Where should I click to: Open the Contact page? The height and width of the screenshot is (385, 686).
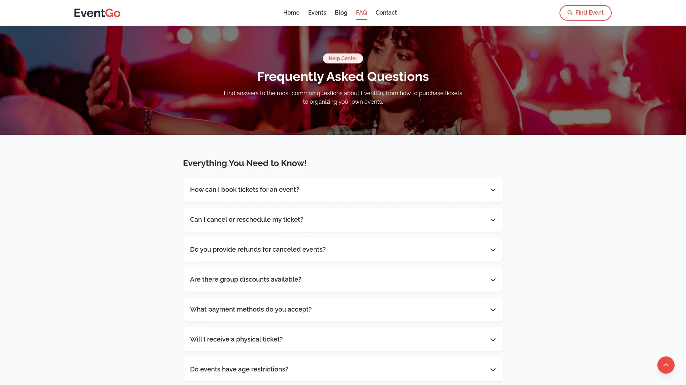tap(386, 12)
